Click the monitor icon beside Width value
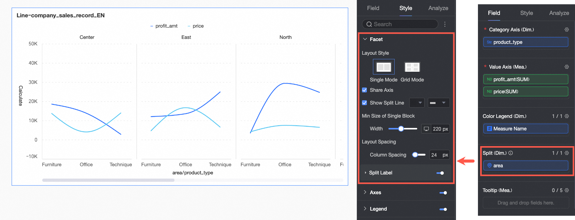The height and width of the screenshot is (220, 575). pos(426,129)
